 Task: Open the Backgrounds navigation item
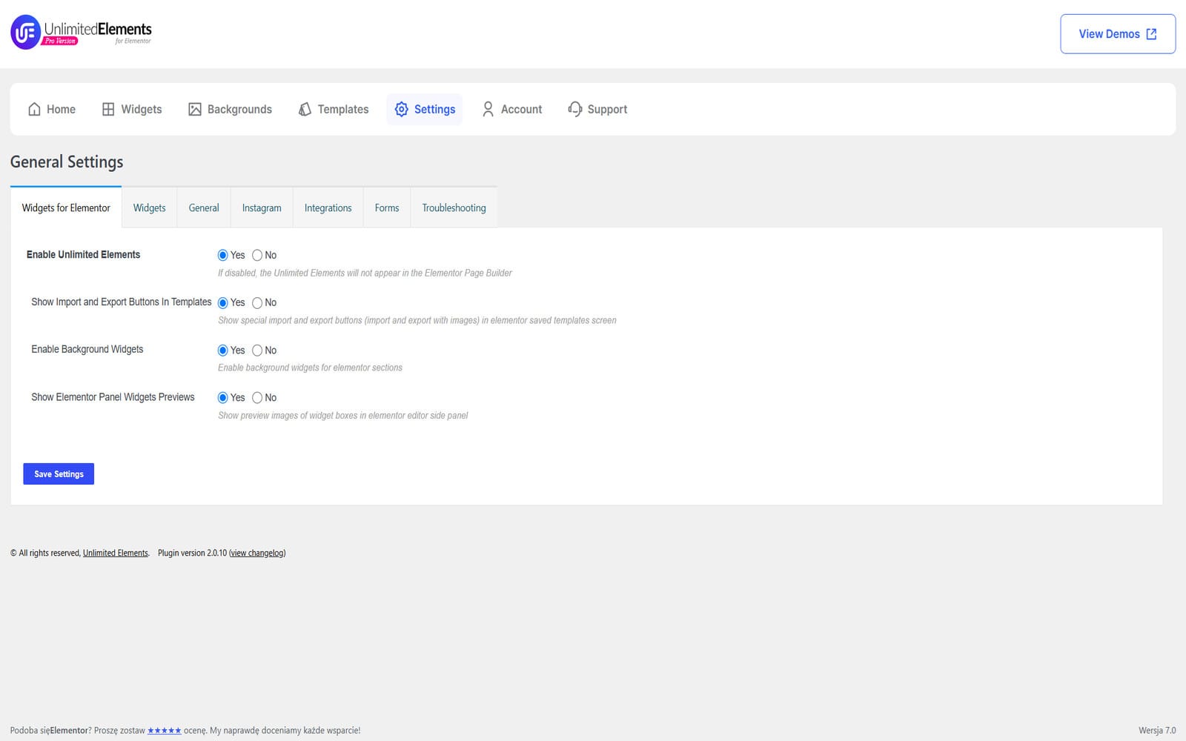(x=231, y=109)
